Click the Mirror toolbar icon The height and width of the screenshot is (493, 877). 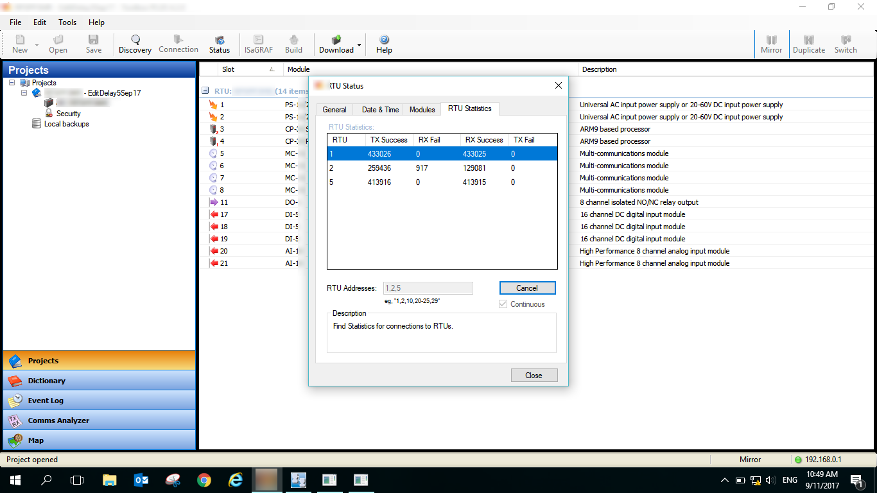pyautogui.click(x=772, y=44)
